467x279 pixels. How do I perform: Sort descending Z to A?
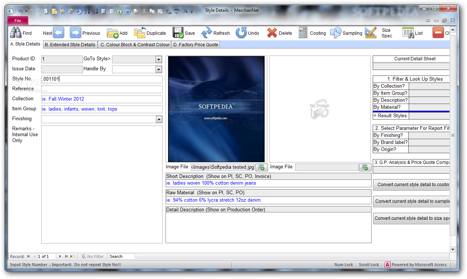pyautogui.click(x=95, y=11)
